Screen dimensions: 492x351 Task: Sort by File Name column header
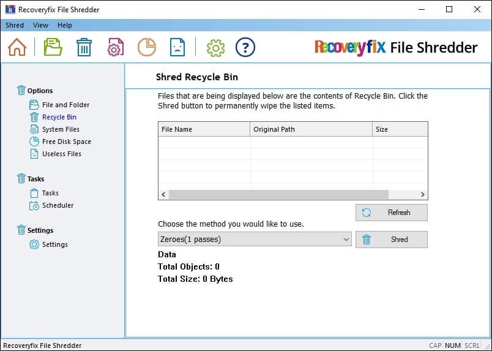click(204, 129)
